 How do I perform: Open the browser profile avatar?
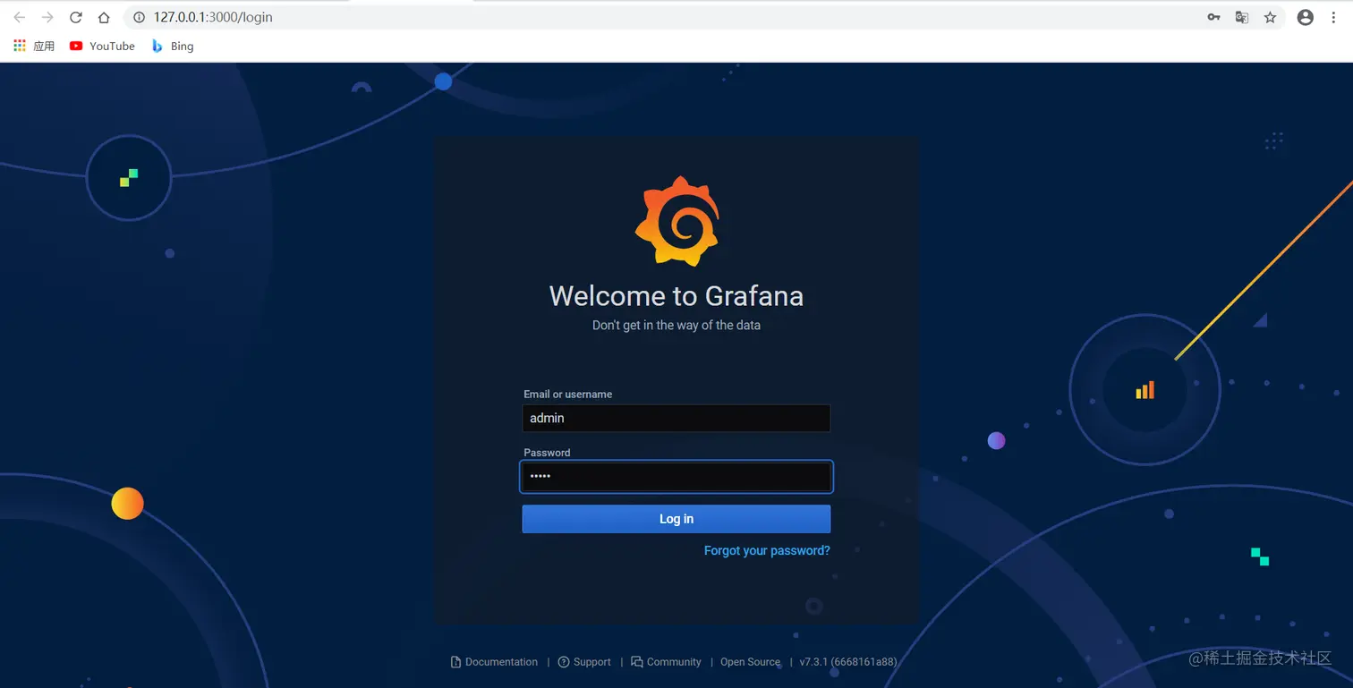tap(1306, 17)
